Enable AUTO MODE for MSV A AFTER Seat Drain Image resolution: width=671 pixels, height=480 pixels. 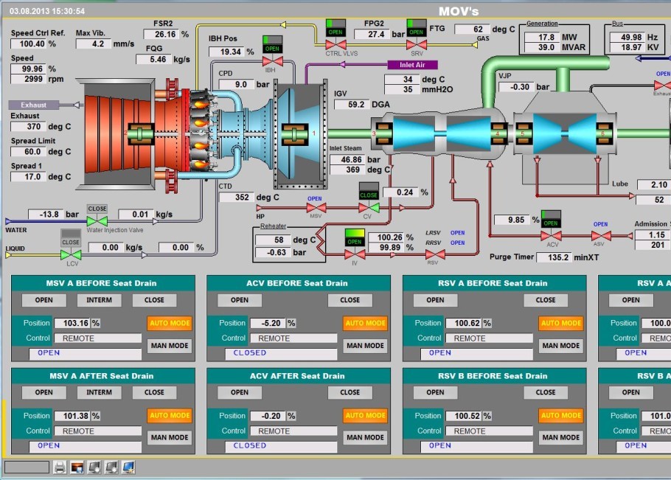pyautogui.click(x=170, y=415)
